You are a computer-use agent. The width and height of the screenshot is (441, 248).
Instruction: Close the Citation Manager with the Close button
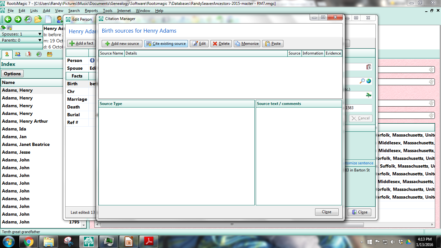coord(327,212)
